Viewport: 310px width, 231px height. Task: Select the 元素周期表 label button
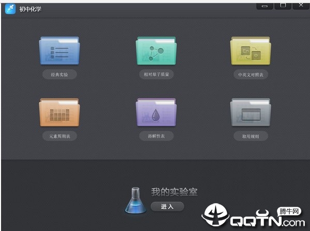tap(59, 136)
